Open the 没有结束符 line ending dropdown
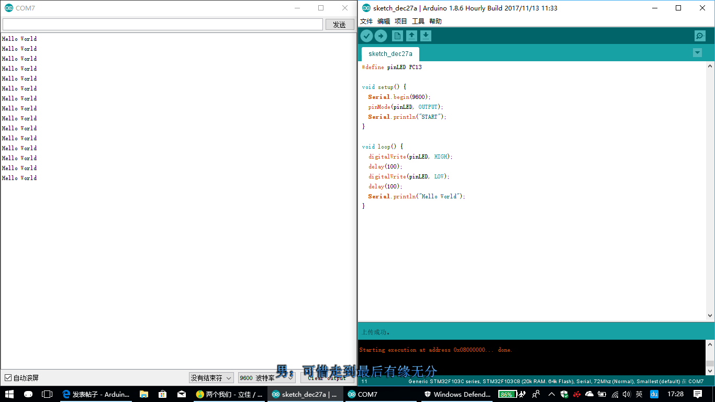This screenshot has height=402, width=715. click(x=211, y=377)
